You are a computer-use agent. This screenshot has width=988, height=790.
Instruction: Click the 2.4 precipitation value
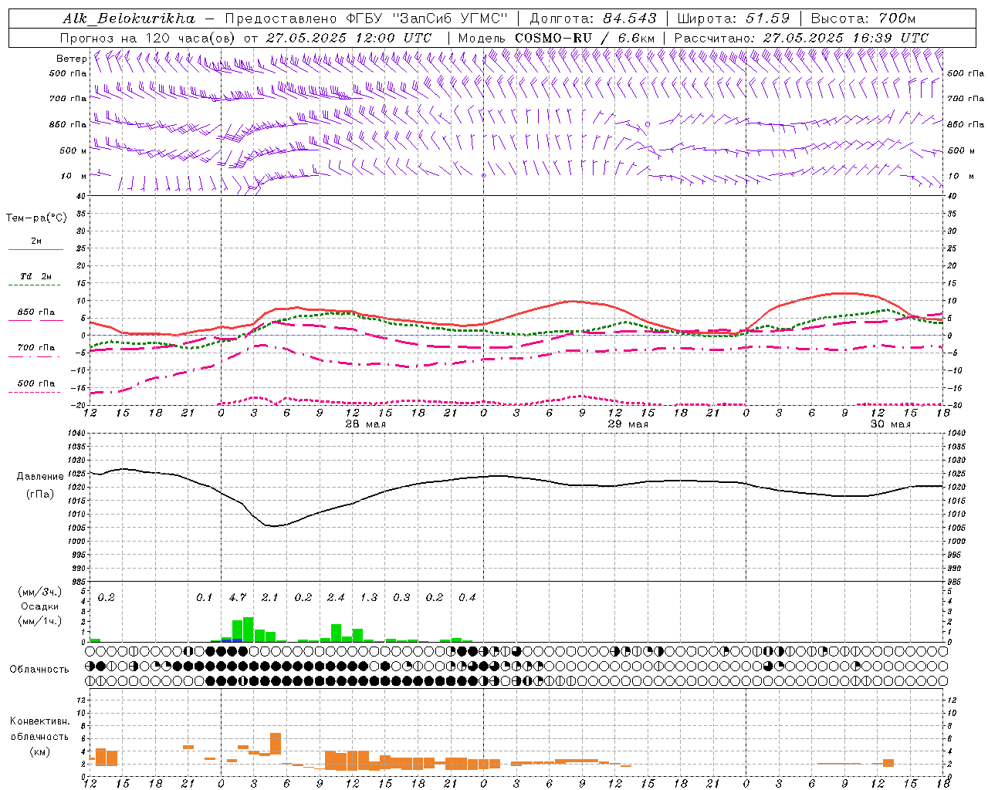tap(336, 598)
